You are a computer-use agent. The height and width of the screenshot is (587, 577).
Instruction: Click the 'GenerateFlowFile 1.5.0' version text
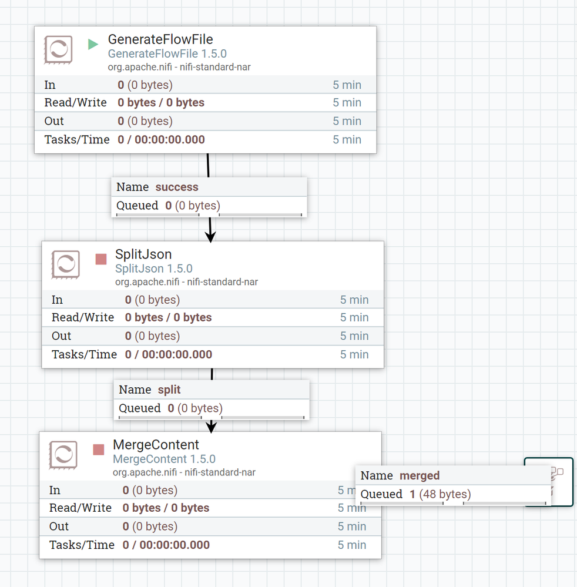167,53
